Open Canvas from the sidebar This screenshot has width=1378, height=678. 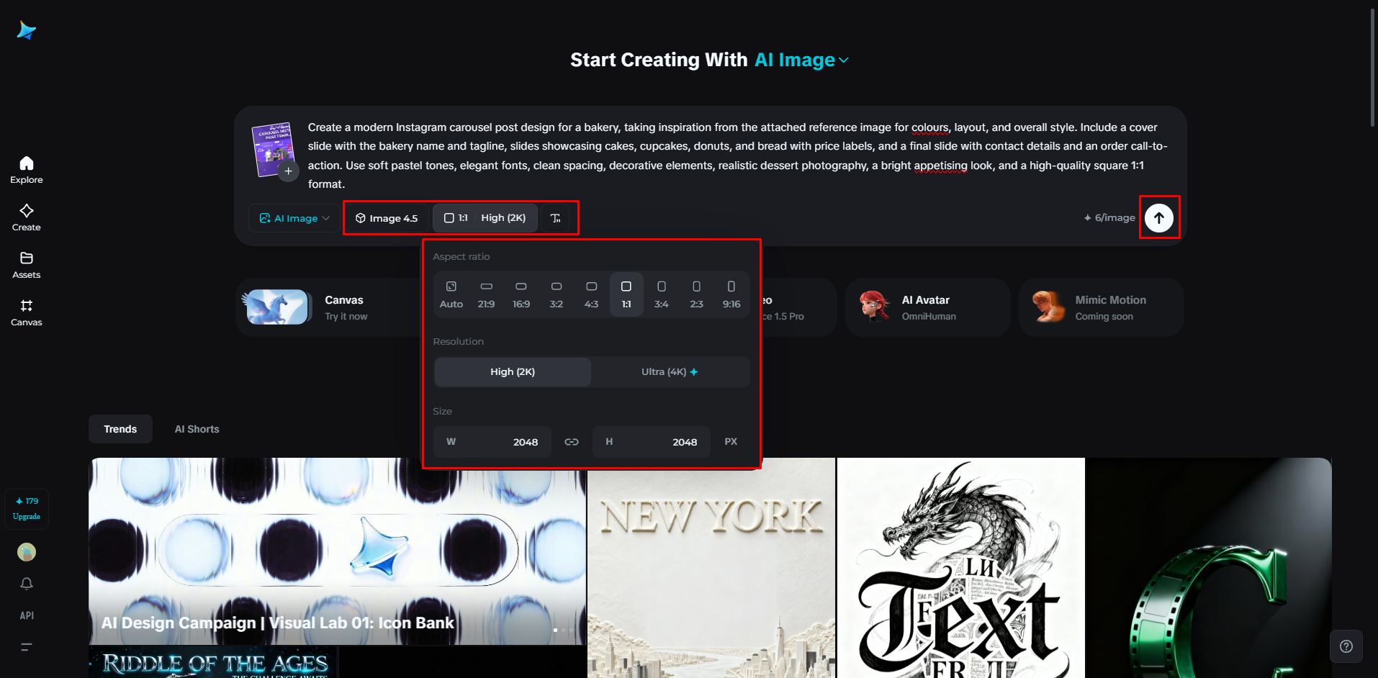coord(27,312)
